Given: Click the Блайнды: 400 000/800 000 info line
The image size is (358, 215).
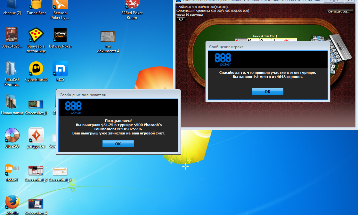Looking at the screenshot, I should pyautogui.click(x=202, y=7).
